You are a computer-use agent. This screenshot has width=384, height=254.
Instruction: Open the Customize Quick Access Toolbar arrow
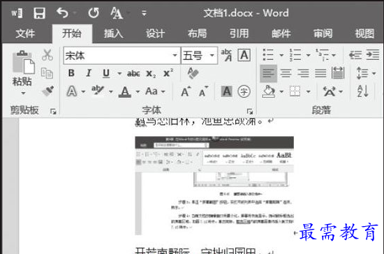coord(144,13)
